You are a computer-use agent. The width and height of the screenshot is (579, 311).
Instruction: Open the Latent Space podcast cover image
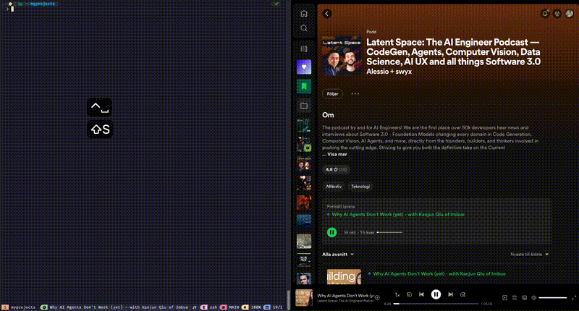342,56
